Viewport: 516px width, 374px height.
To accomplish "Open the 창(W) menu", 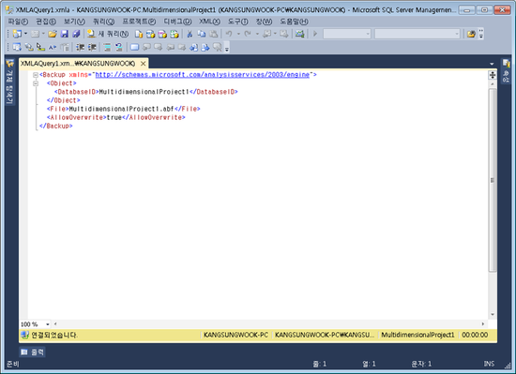I will 264,22.
